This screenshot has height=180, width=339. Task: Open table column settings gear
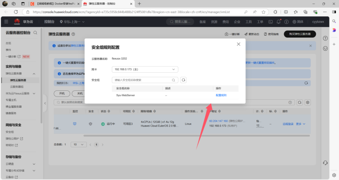pos(308,103)
